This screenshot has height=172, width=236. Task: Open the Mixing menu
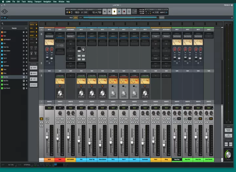point(30,2)
